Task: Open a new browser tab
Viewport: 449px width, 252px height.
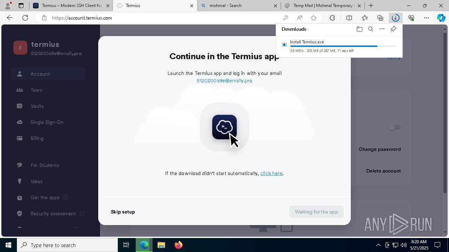Action: pyautogui.click(x=371, y=6)
